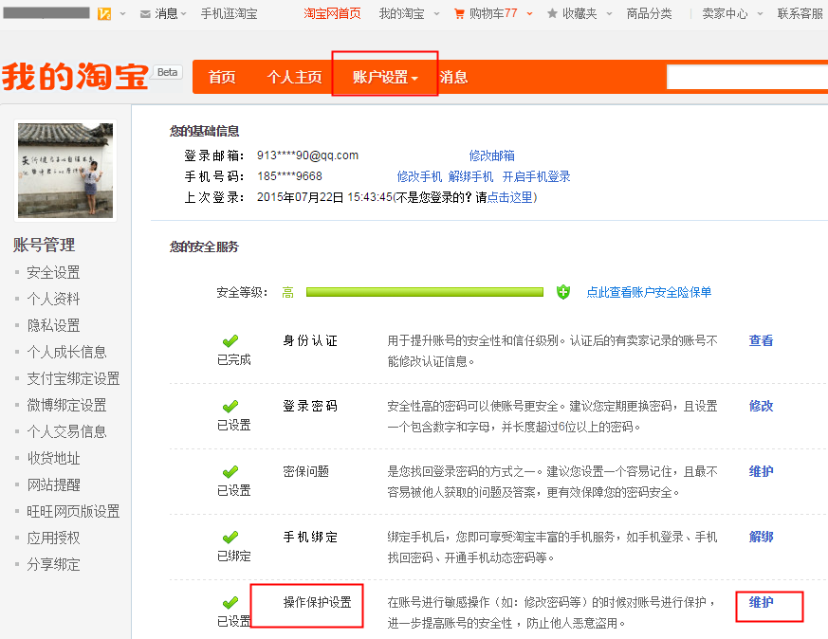828x639 pixels.
Task: Open 安全设置 in sidebar
Action: [x=53, y=273]
